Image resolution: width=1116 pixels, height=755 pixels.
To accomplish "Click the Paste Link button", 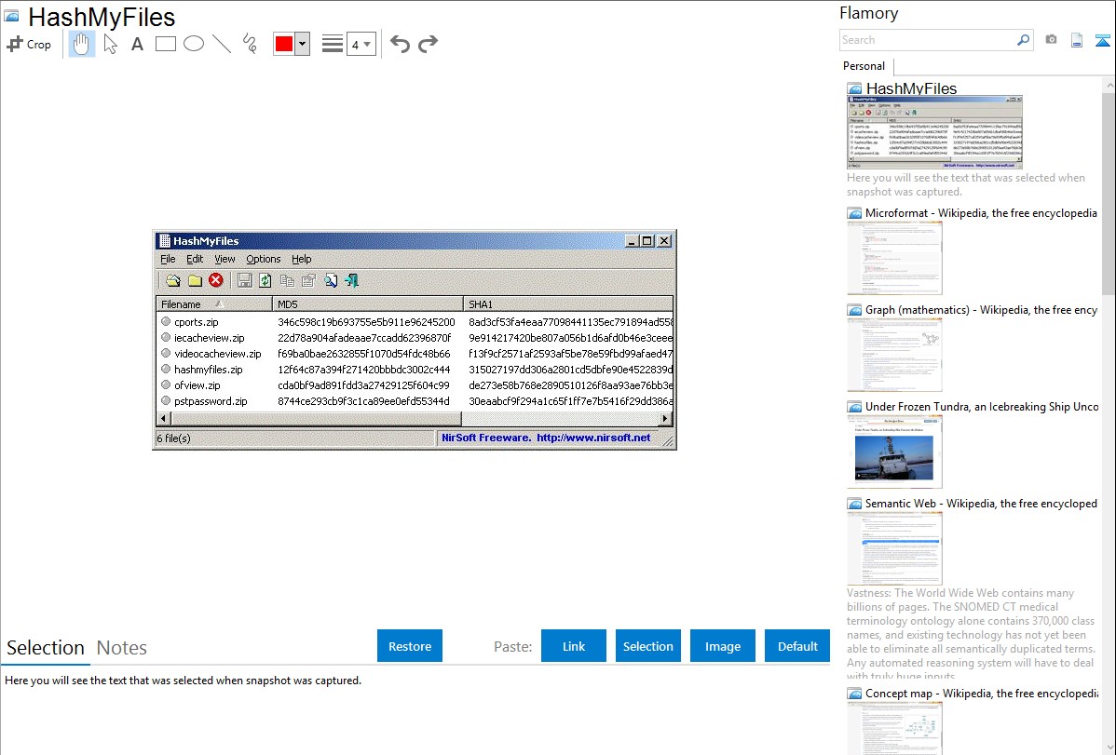I will [x=574, y=646].
